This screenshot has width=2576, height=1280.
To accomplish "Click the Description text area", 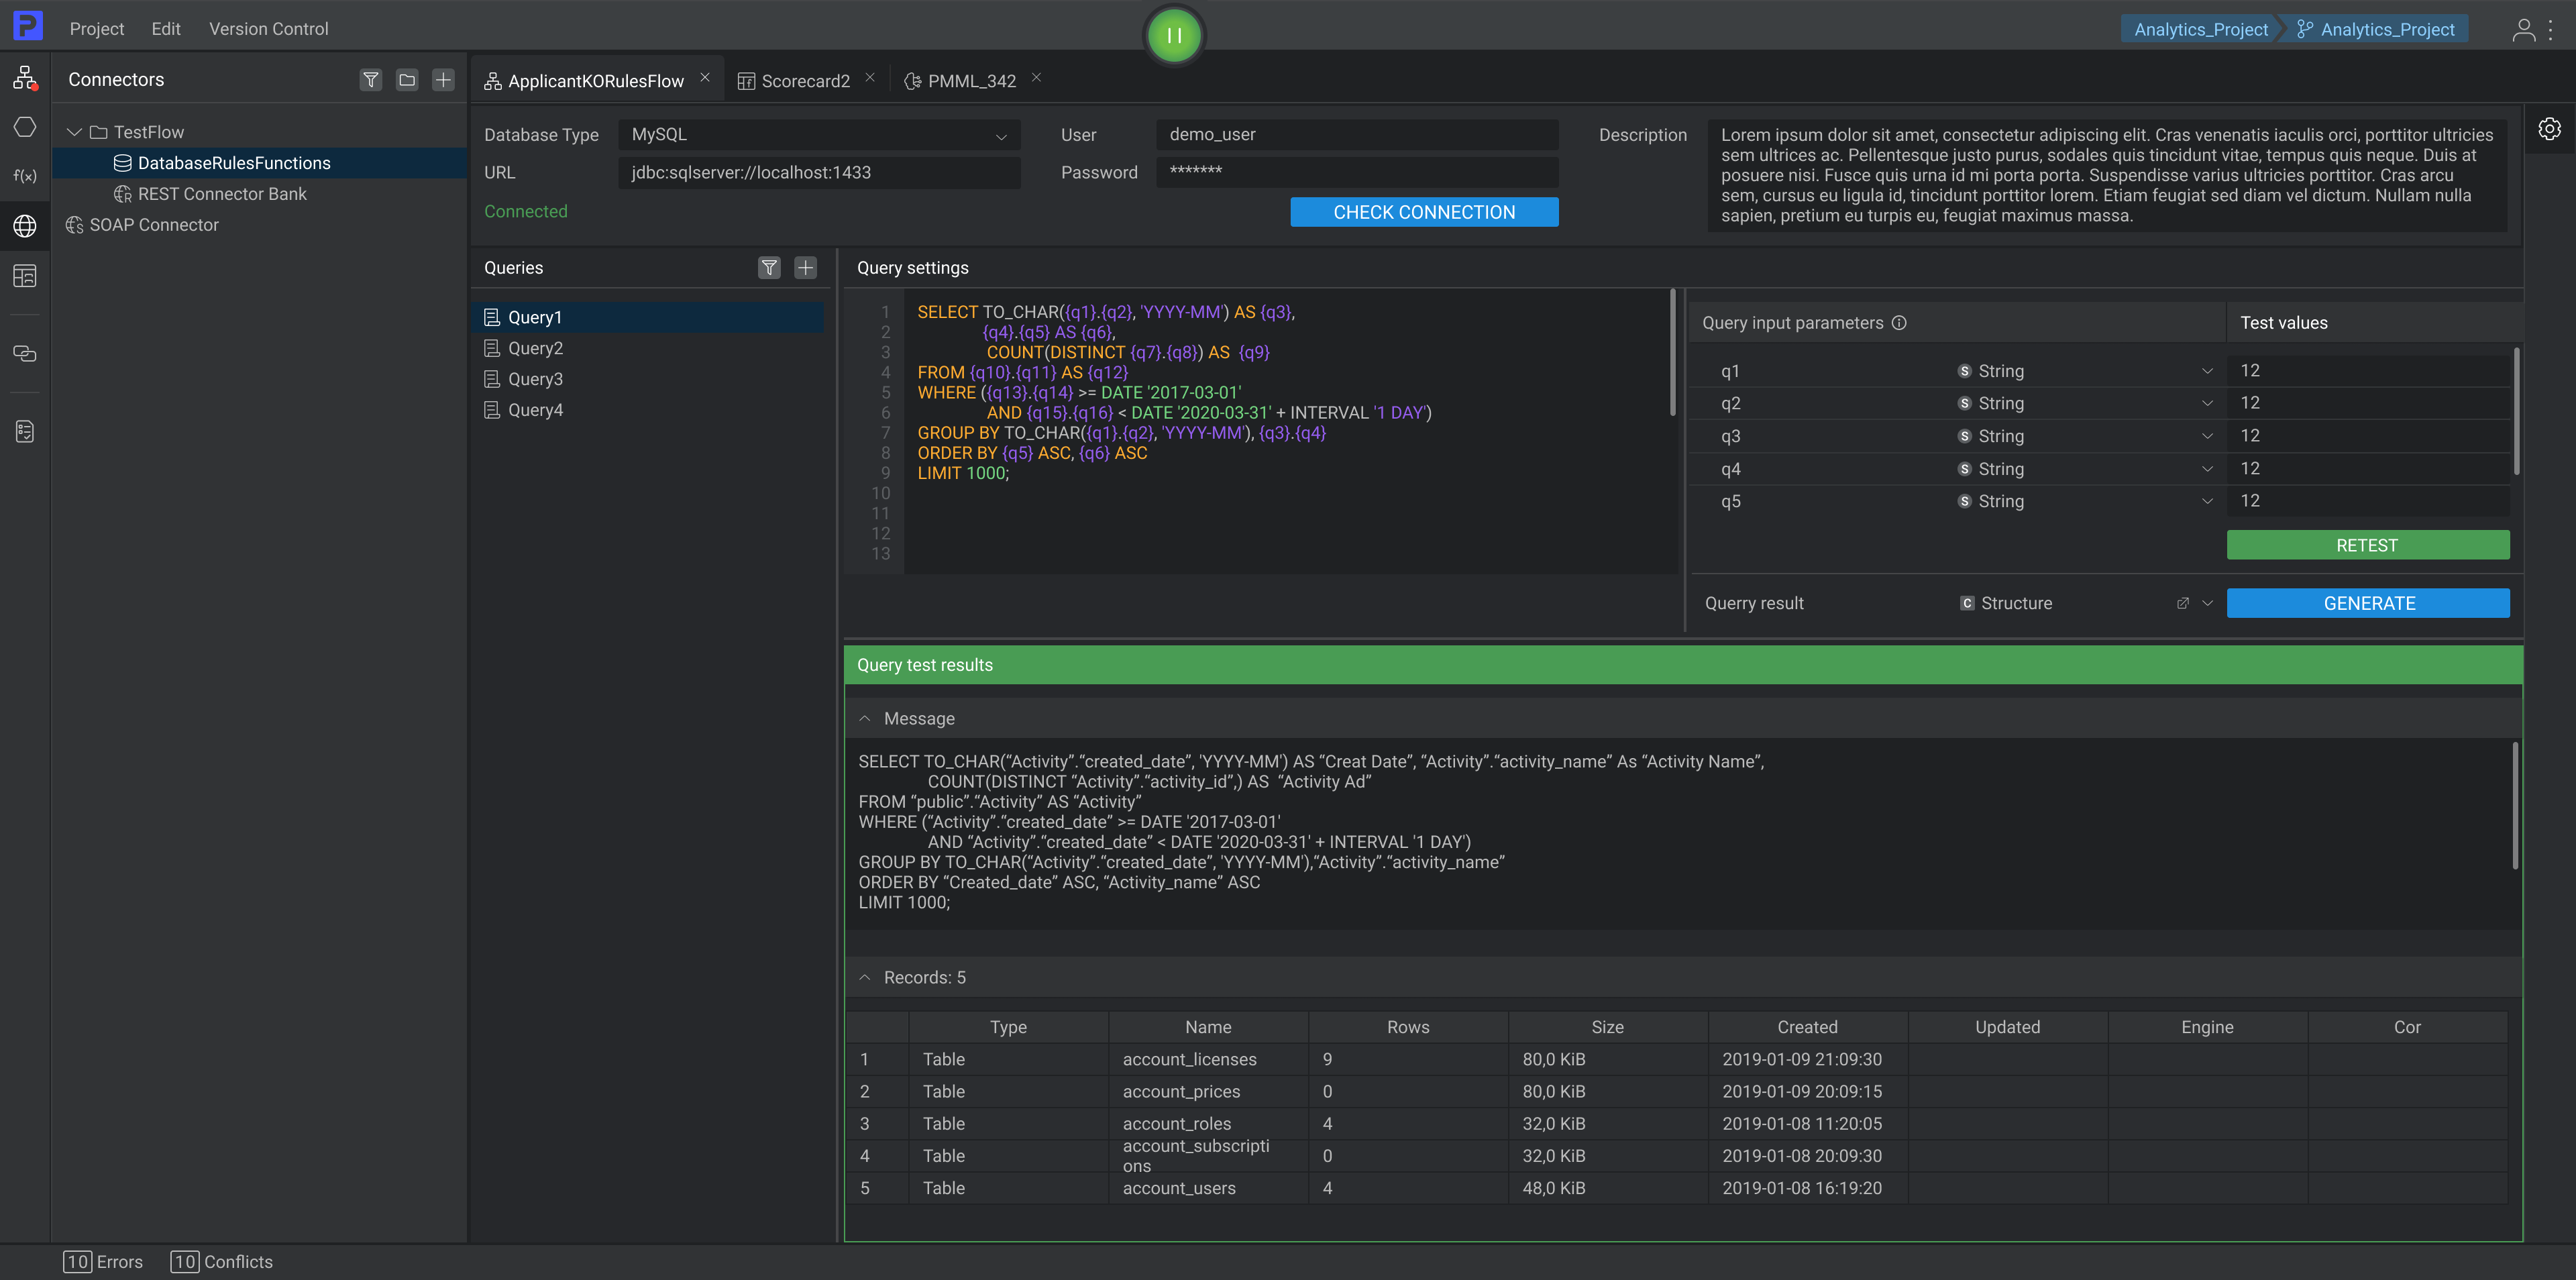I will click(2107, 175).
